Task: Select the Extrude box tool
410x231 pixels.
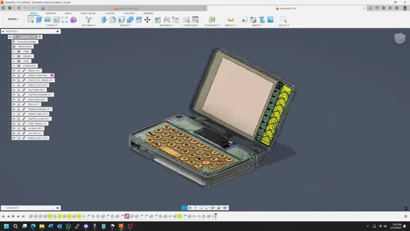Action: 39,20
